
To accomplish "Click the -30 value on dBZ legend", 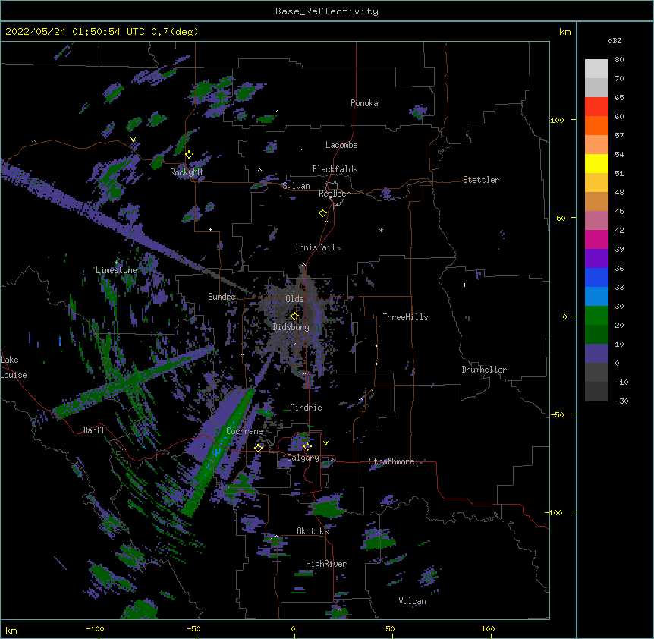I will tap(621, 401).
